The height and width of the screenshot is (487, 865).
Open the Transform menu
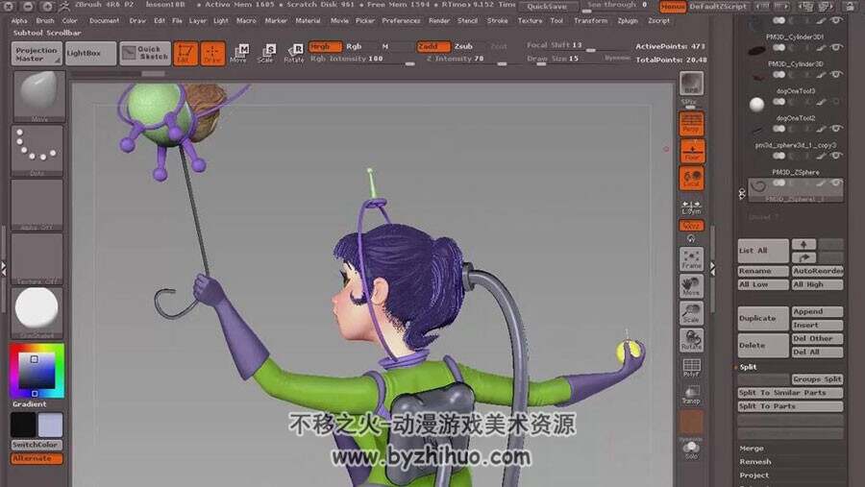[x=590, y=21]
